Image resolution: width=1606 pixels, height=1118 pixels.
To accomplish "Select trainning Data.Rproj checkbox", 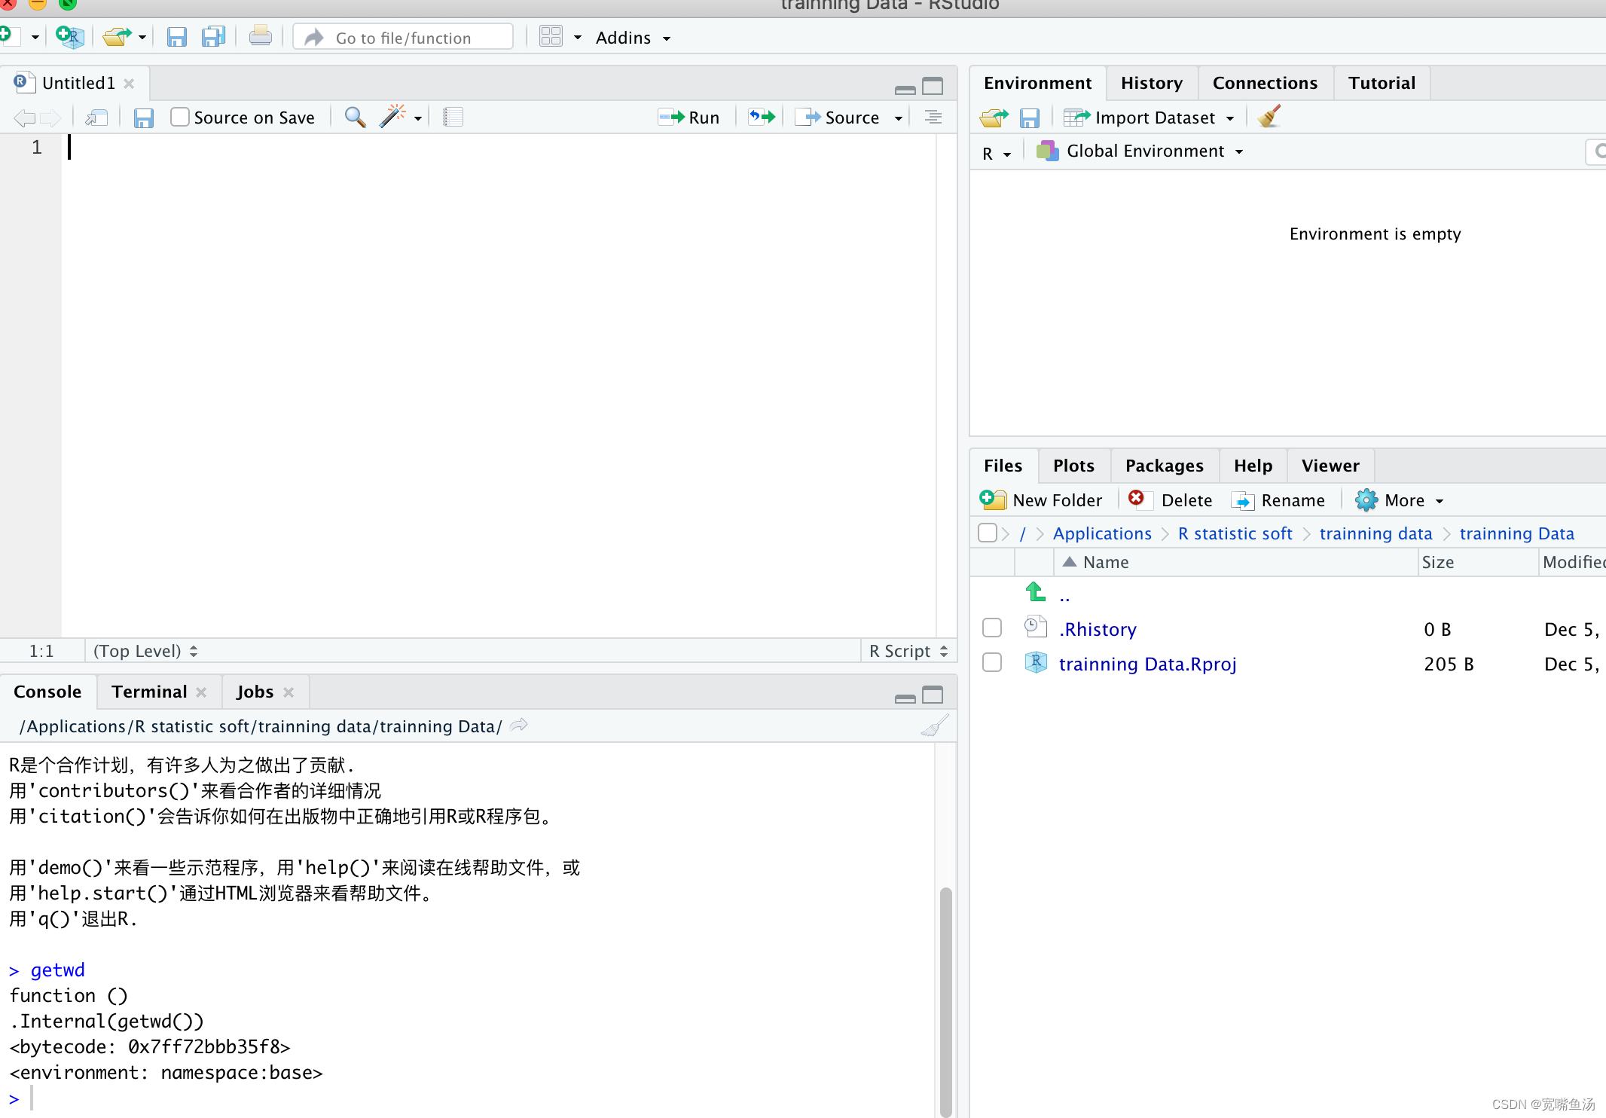I will click(992, 663).
